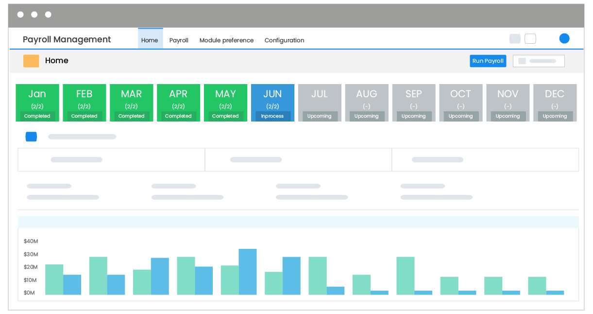Switch to the Payroll tab

[179, 40]
